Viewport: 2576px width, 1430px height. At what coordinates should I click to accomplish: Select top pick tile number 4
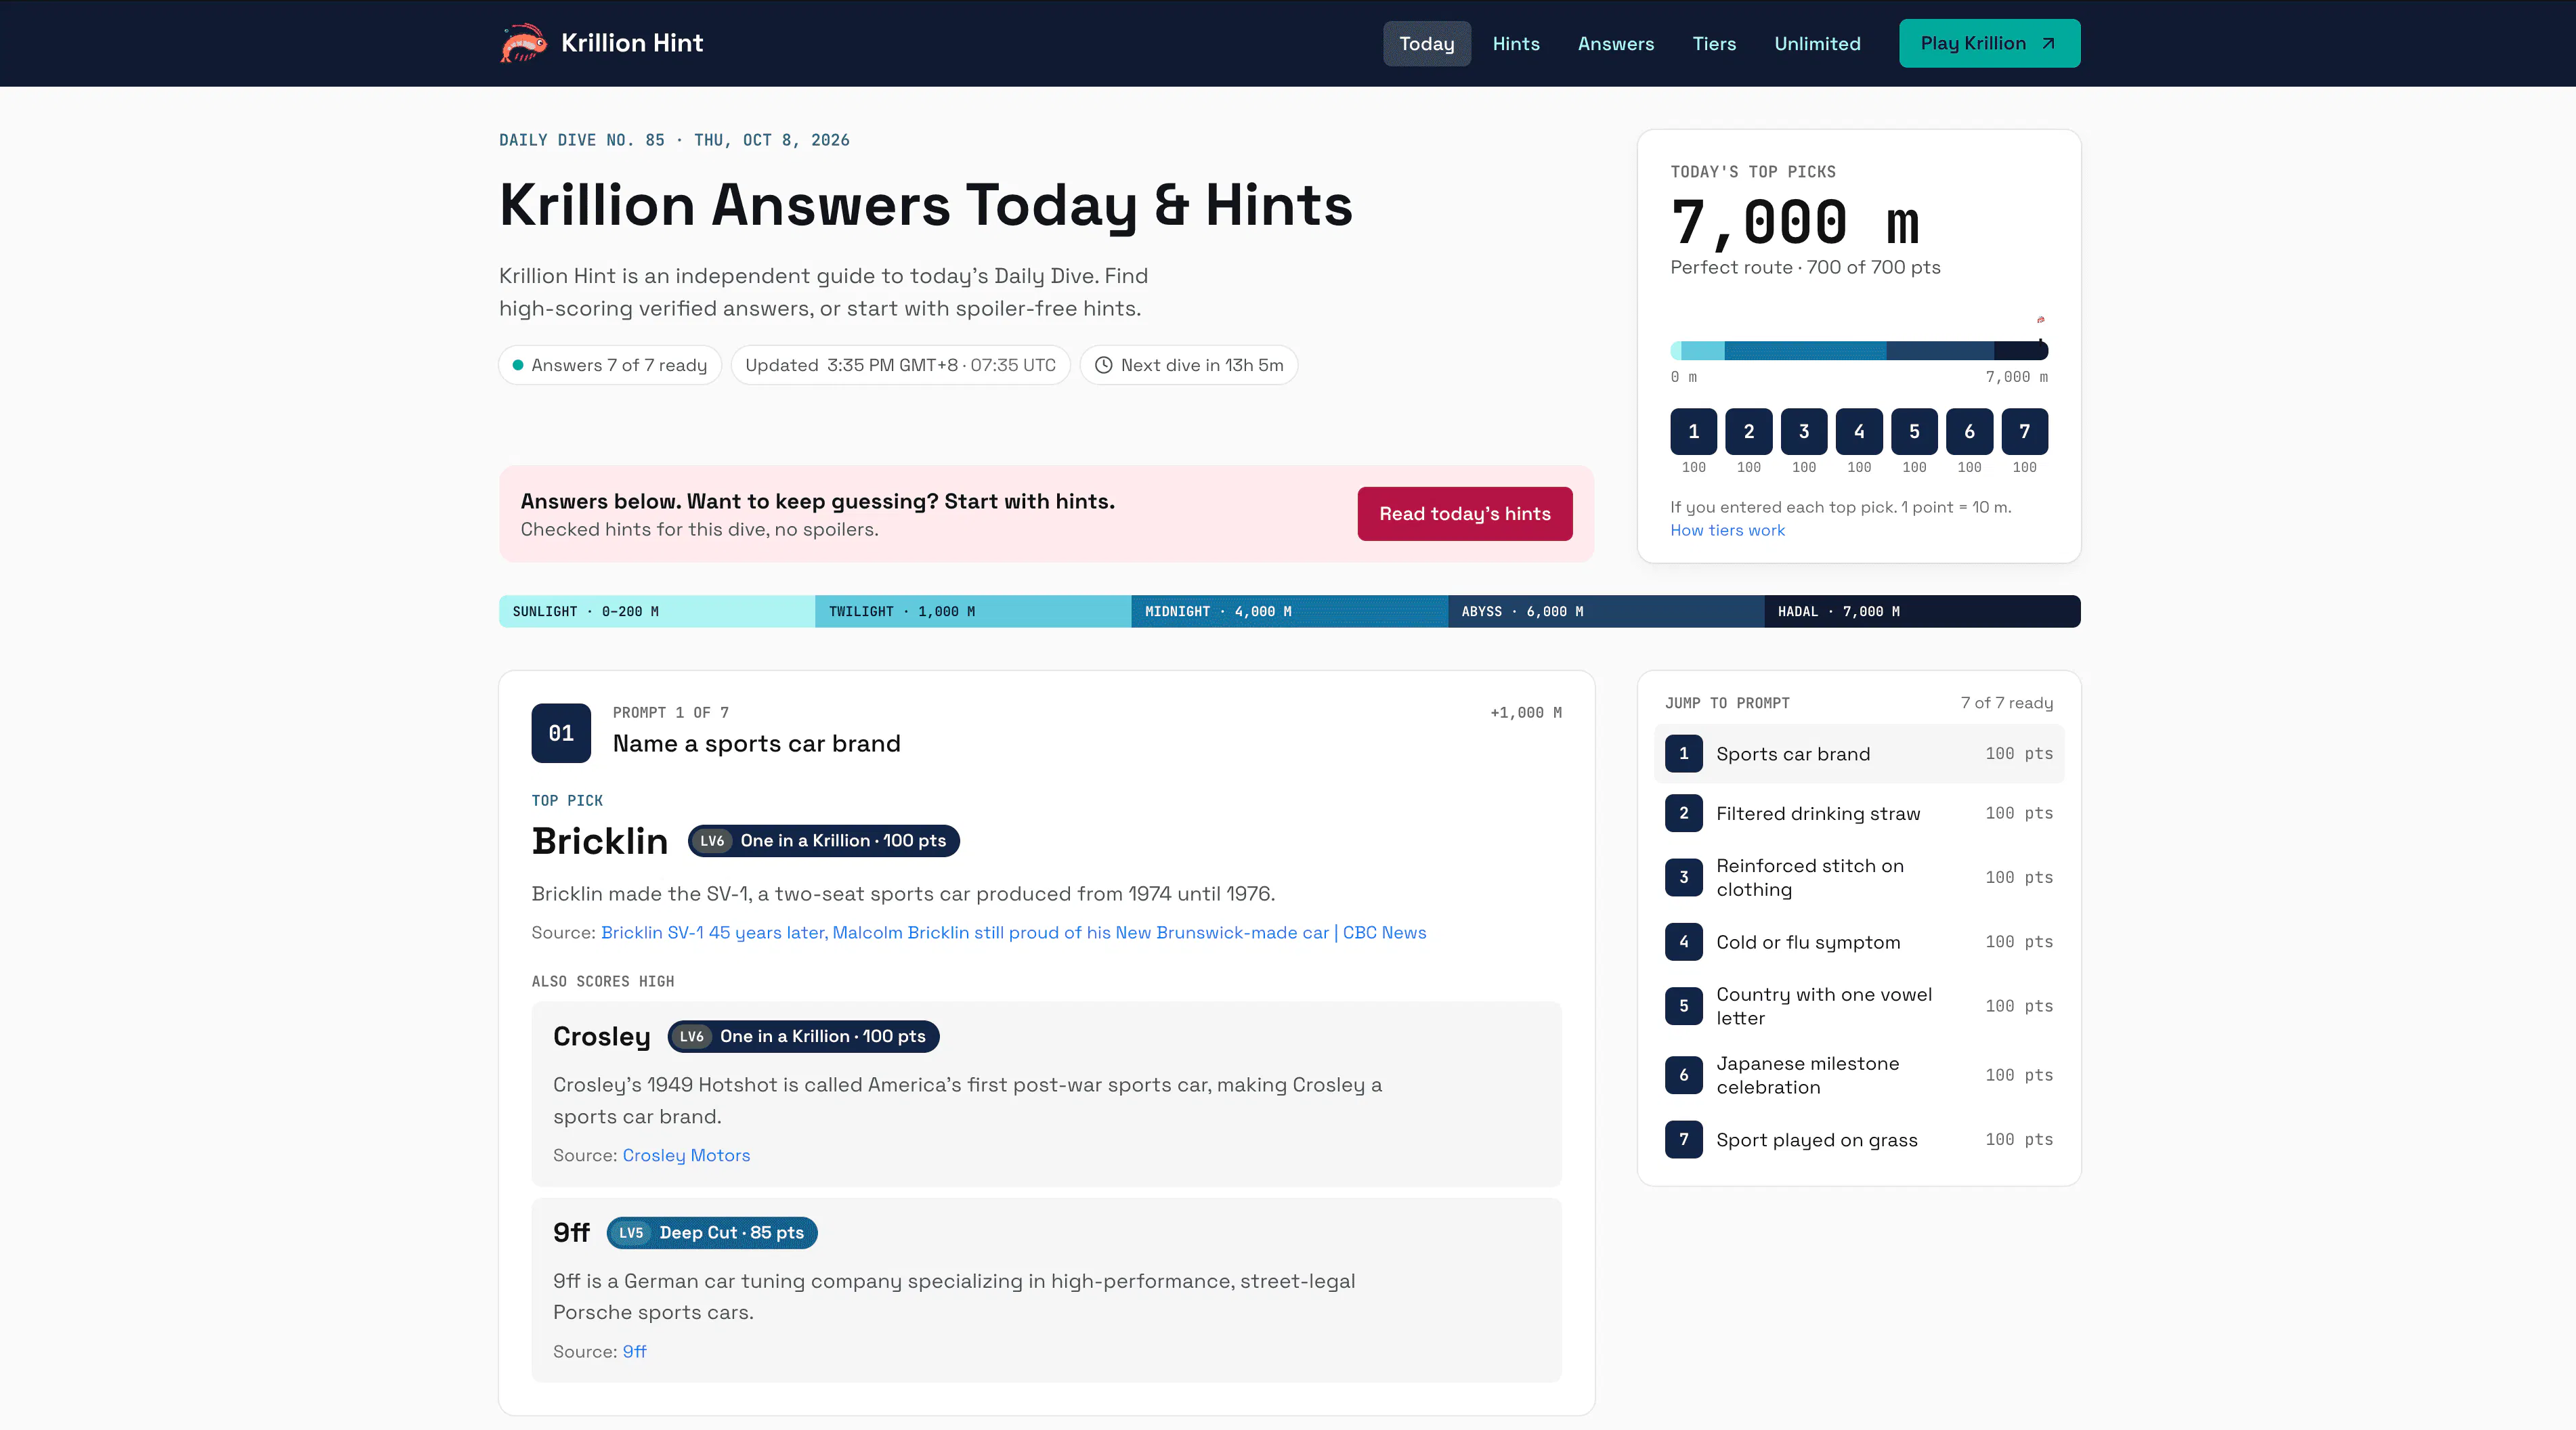(x=1859, y=431)
